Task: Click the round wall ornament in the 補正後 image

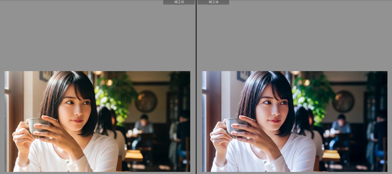Action: [x=343, y=101]
